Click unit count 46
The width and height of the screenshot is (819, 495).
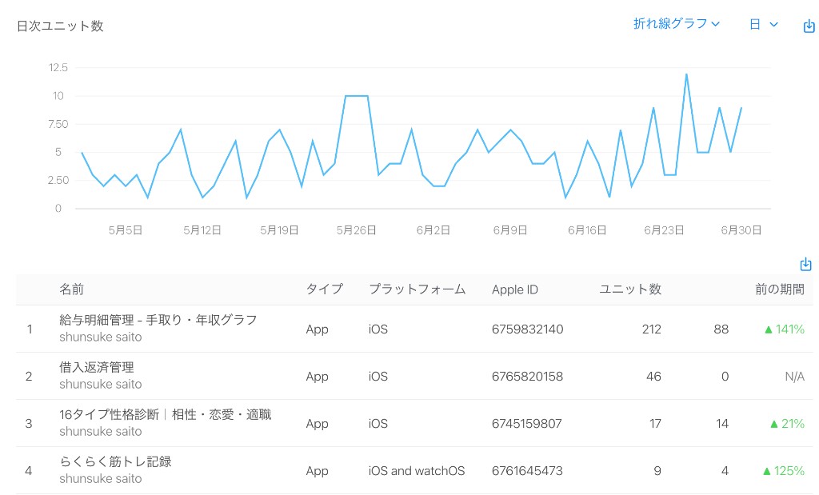click(x=653, y=377)
